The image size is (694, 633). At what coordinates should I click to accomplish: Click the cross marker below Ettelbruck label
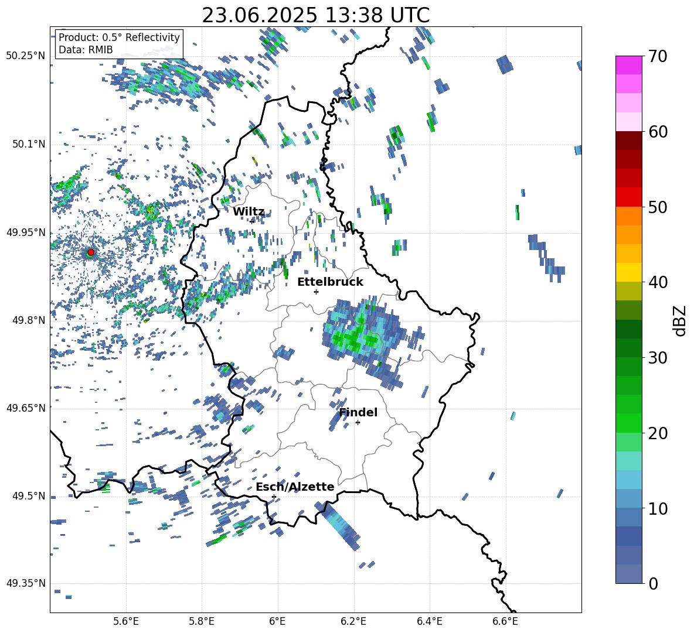pyautogui.click(x=316, y=292)
